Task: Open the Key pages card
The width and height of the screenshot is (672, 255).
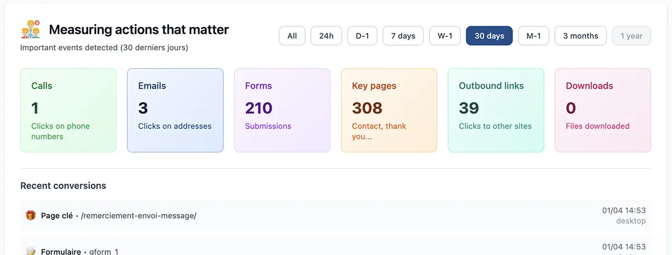Action: coord(389,110)
